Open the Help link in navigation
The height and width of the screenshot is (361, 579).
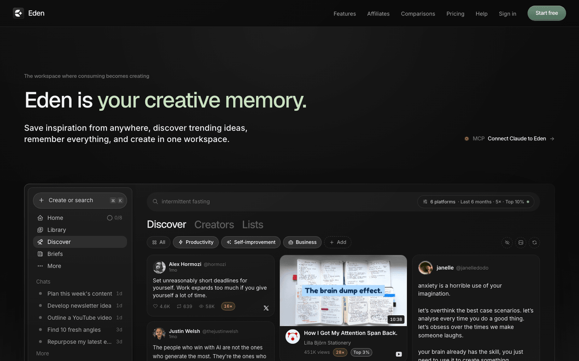[482, 13]
